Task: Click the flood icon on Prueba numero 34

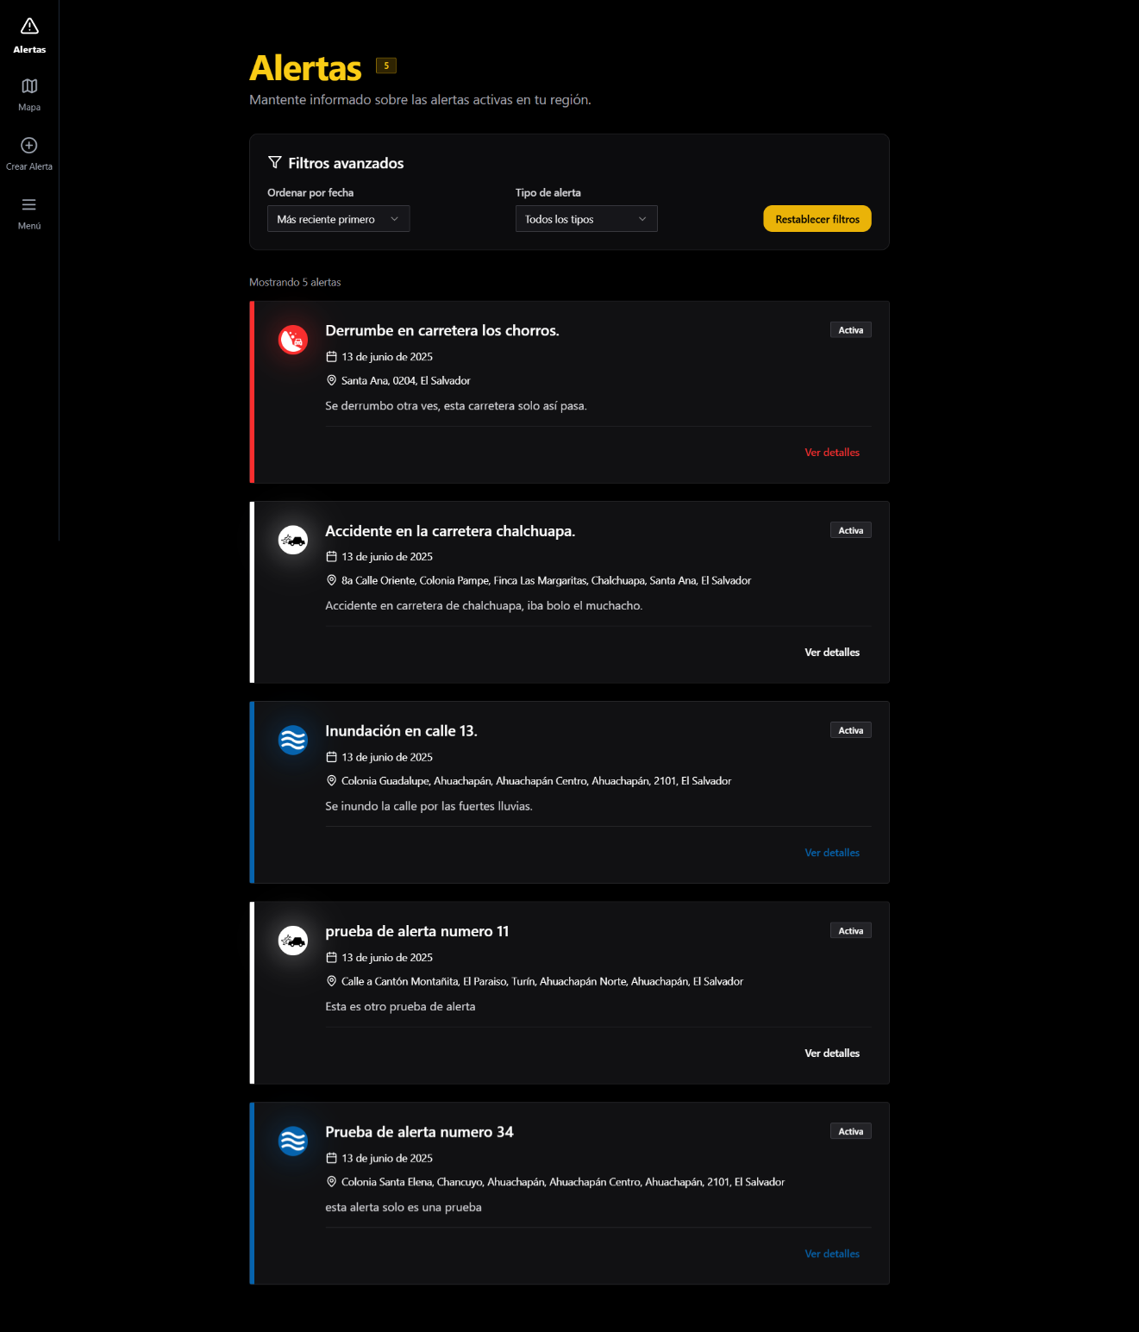Action: pyautogui.click(x=293, y=1141)
